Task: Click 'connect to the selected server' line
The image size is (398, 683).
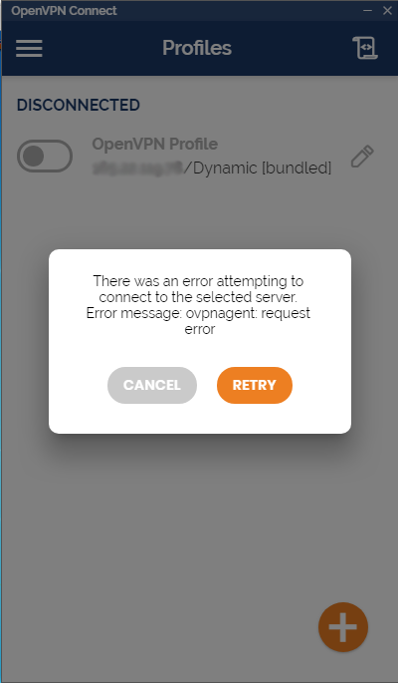Action: point(198,297)
